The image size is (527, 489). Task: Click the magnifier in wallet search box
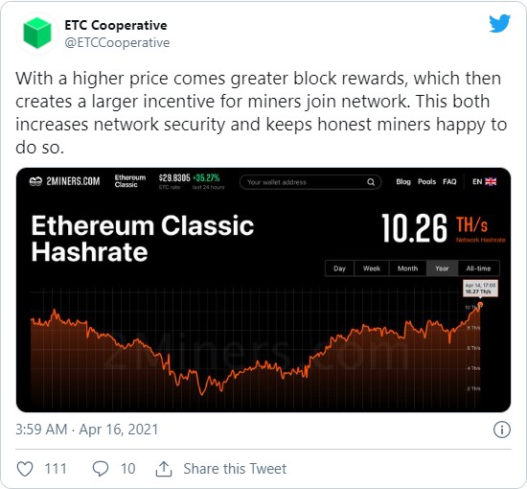tap(371, 182)
